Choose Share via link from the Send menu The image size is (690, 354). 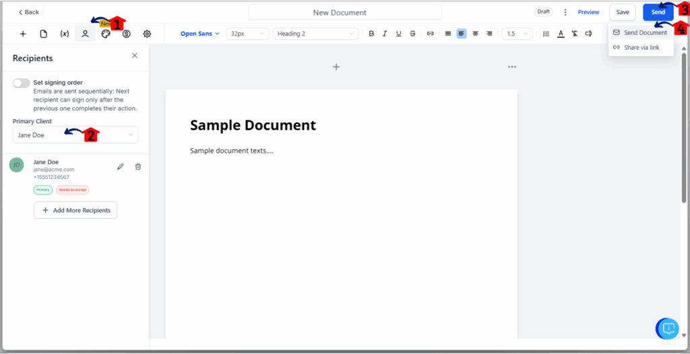coord(641,48)
